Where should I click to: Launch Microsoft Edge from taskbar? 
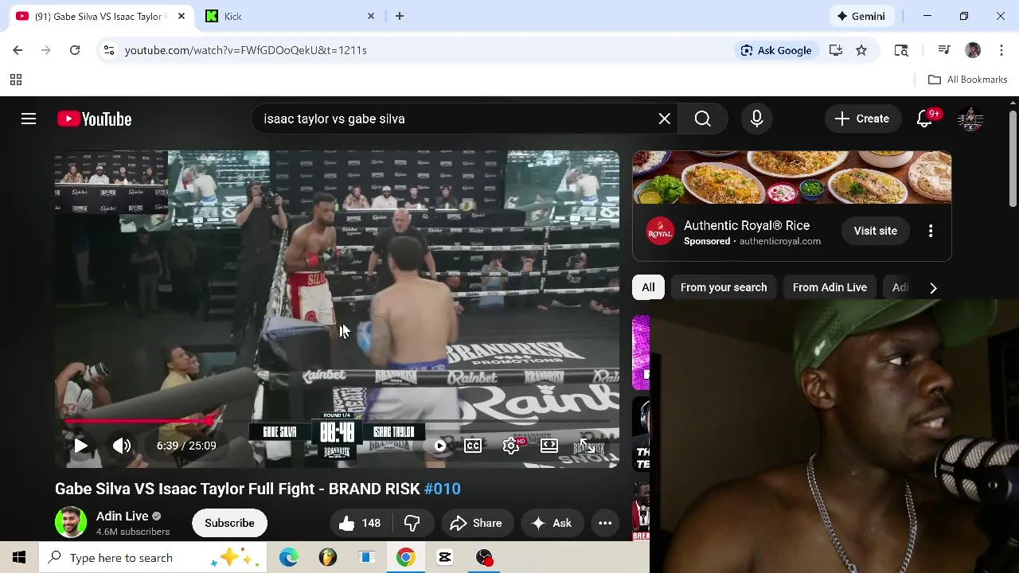pyautogui.click(x=289, y=557)
